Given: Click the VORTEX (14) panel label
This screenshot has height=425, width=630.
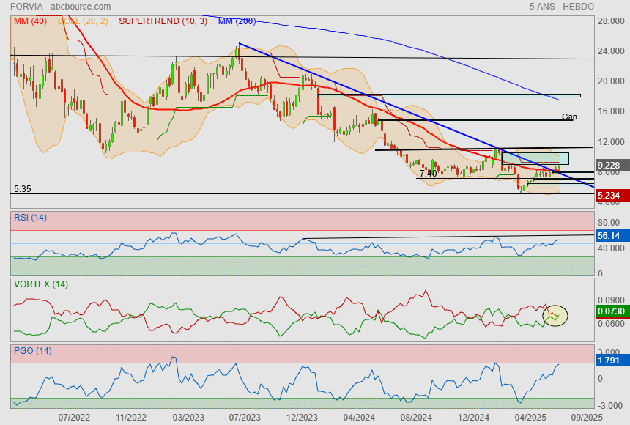Looking at the screenshot, I should pyautogui.click(x=41, y=284).
